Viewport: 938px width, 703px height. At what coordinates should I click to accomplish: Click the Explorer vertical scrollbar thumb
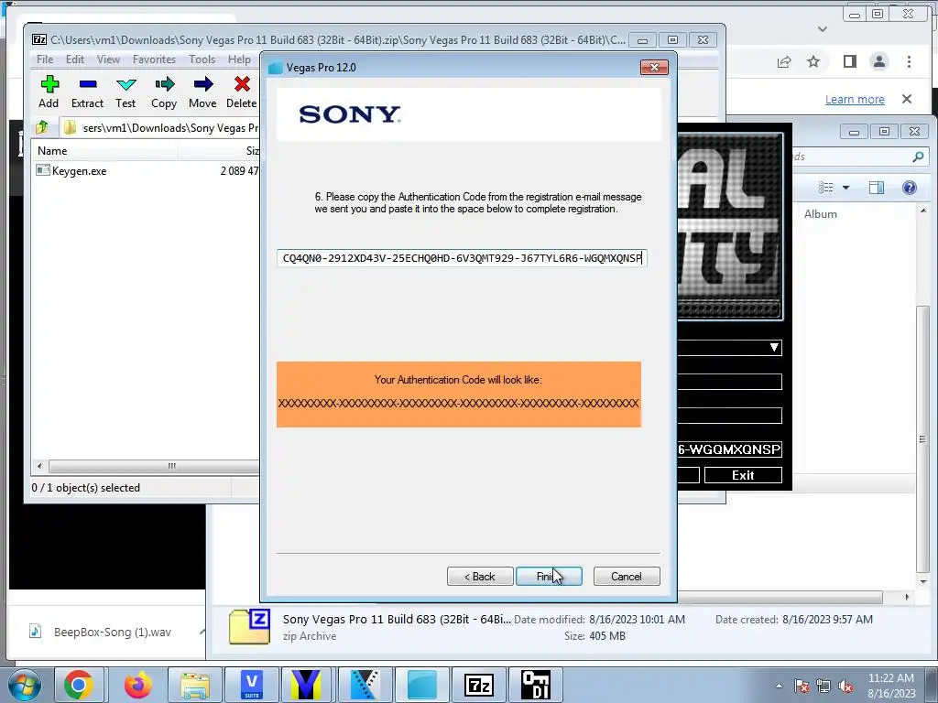(923, 438)
